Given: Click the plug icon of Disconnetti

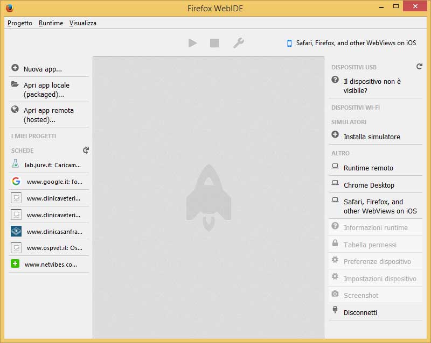Looking at the screenshot, I should pos(335,310).
